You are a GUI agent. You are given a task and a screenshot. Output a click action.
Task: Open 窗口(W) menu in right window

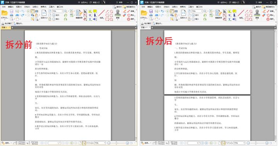pyautogui.click(x=200, y=7)
